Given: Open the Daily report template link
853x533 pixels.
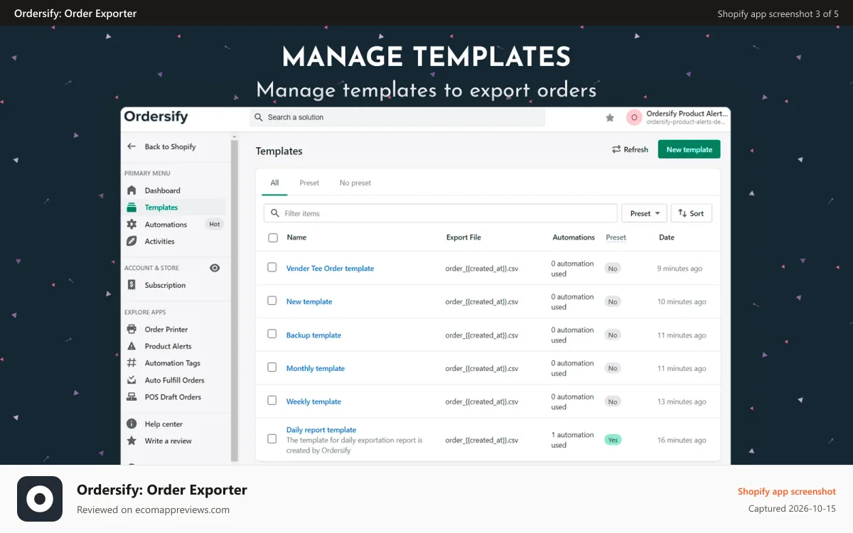Looking at the screenshot, I should (x=321, y=430).
